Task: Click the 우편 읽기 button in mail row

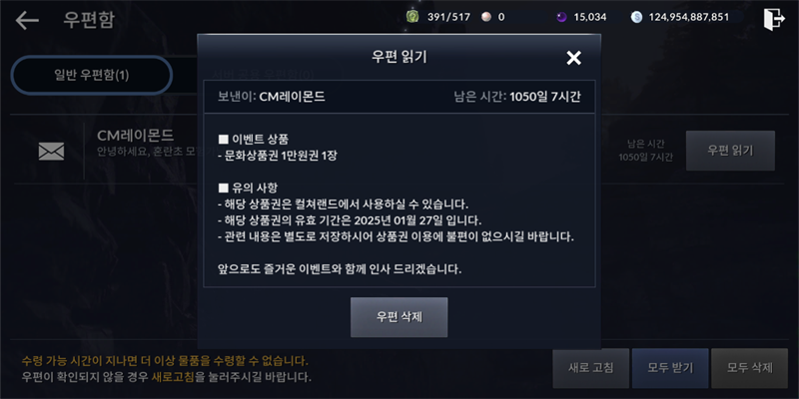Action: click(730, 151)
